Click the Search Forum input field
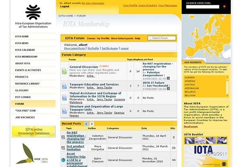The image size is (242, 167). tap(161, 38)
